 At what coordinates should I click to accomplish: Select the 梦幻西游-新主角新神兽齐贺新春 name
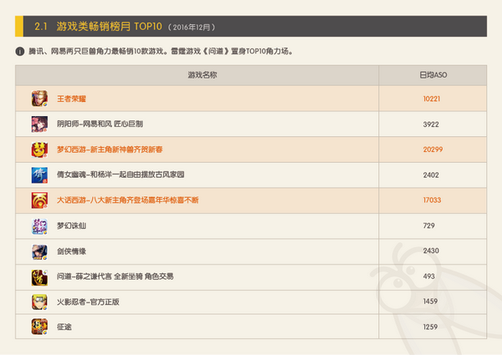(x=110, y=150)
